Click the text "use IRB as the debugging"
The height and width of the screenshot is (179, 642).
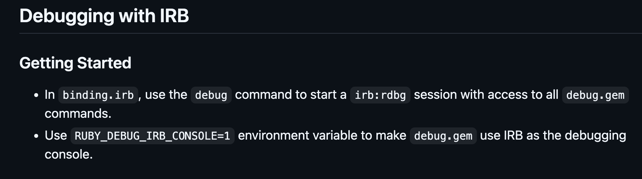553,135
